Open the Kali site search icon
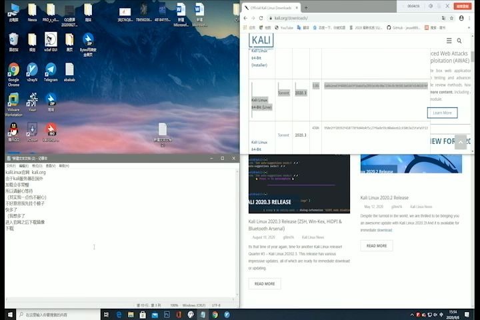The image size is (480, 320). coord(459,41)
